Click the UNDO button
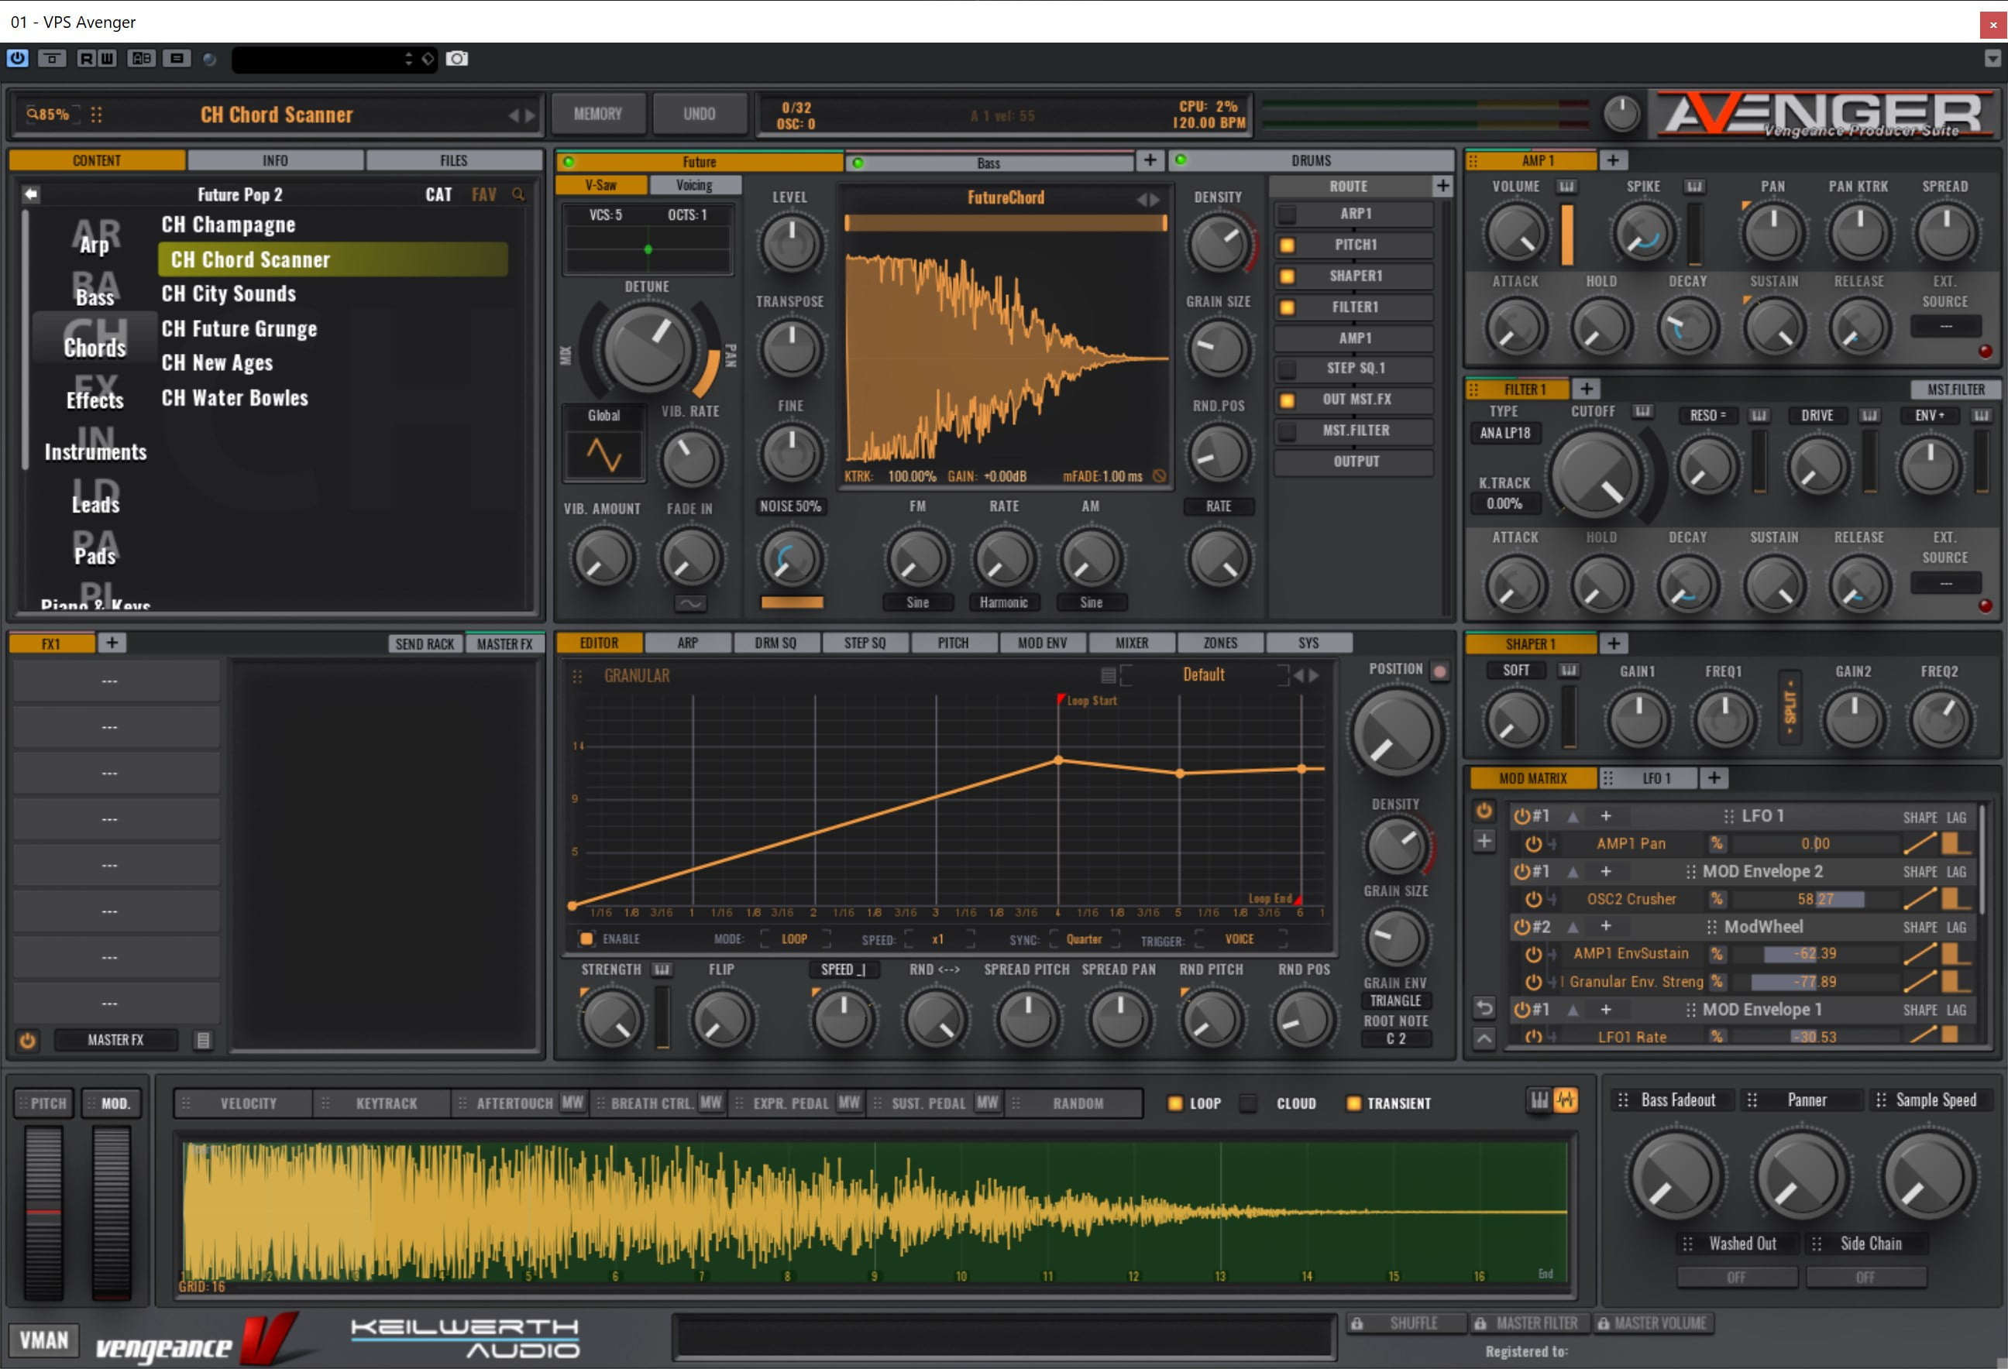The width and height of the screenshot is (2008, 1369). click(699, 114)
